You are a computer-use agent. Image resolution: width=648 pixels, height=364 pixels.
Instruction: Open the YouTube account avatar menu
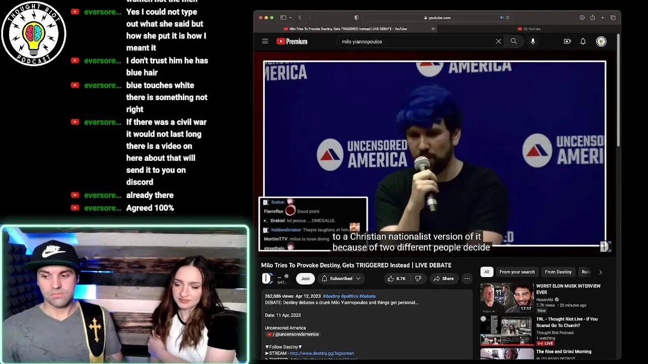[601, 41]
